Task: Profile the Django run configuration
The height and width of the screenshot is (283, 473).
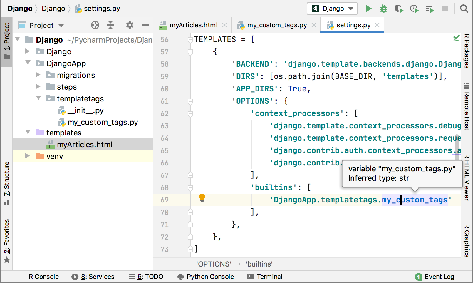Action: pyautogui.click(x=414, y=9)
